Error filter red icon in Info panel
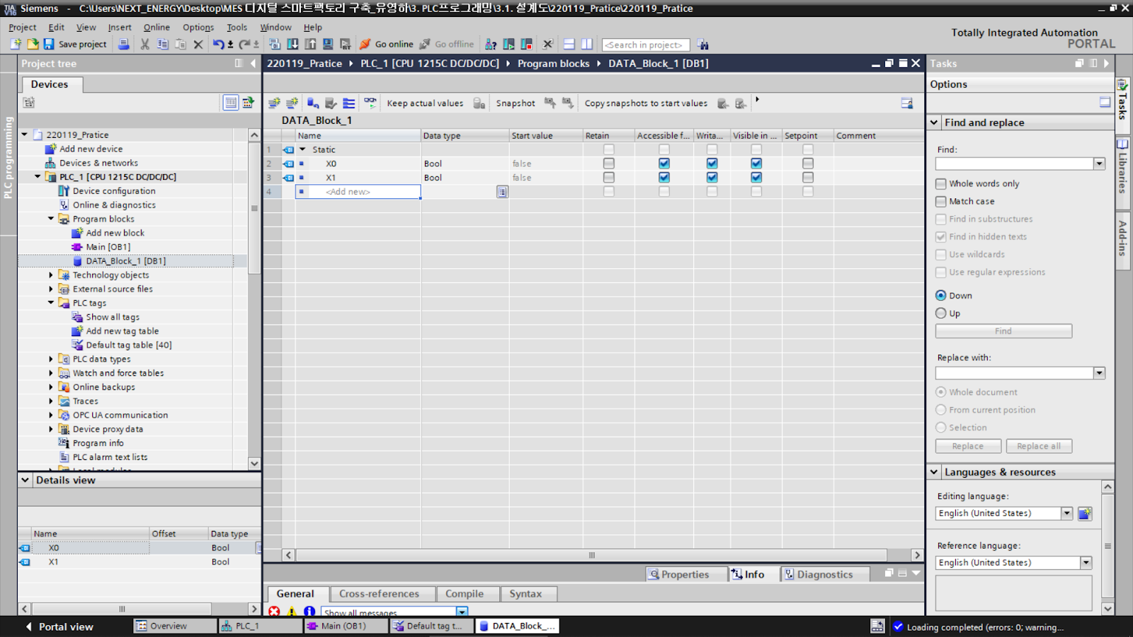1133x637 pixels. 274,612
